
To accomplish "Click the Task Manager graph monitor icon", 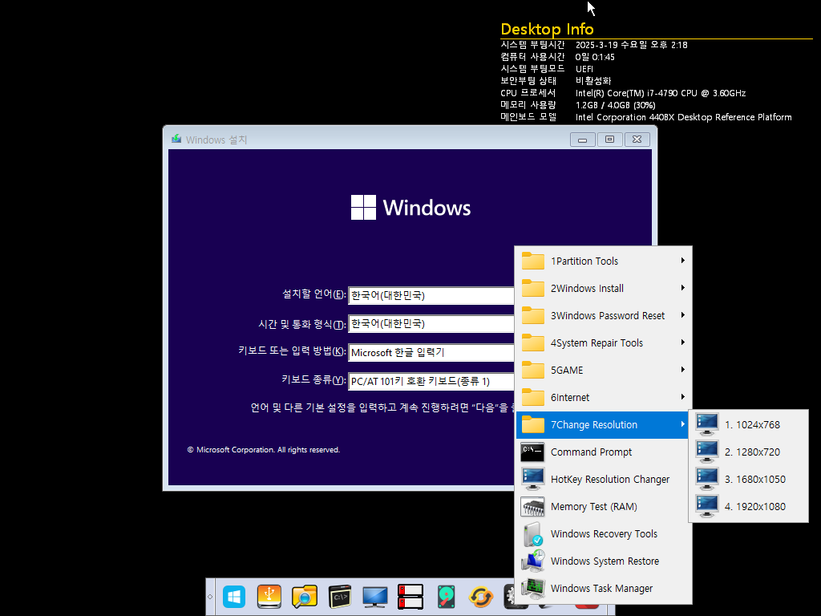I will pos(533,588).
